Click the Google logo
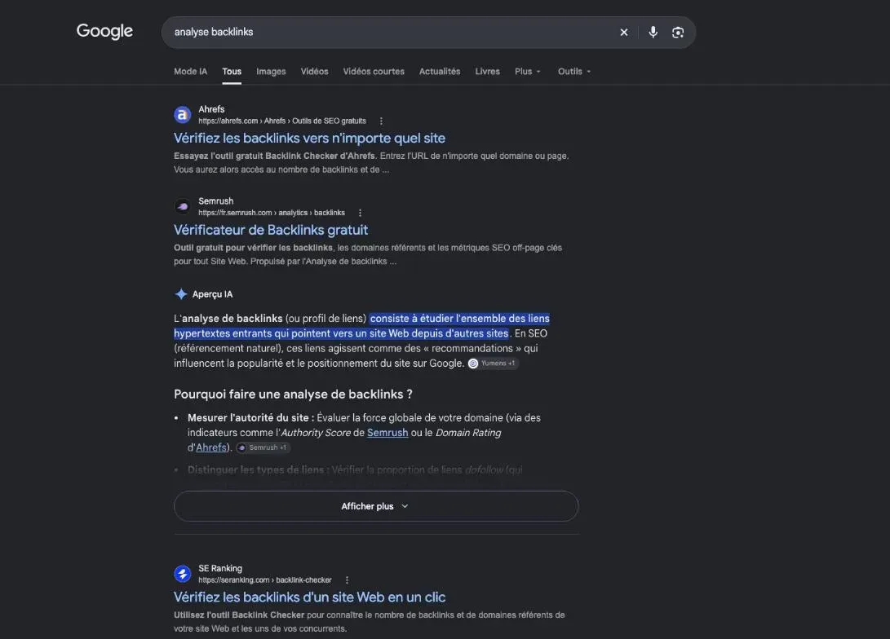Screen dimensions: 890x639 (104, 31)
